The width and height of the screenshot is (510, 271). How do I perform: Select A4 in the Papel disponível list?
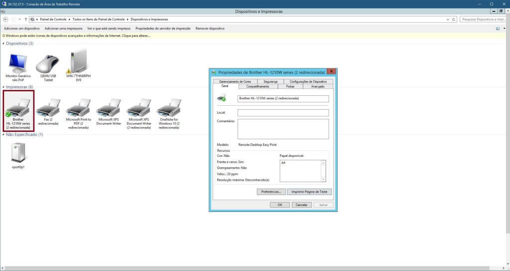[x=283, y=163]
